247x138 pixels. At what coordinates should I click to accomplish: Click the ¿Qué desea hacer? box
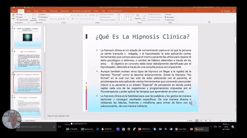115,11
